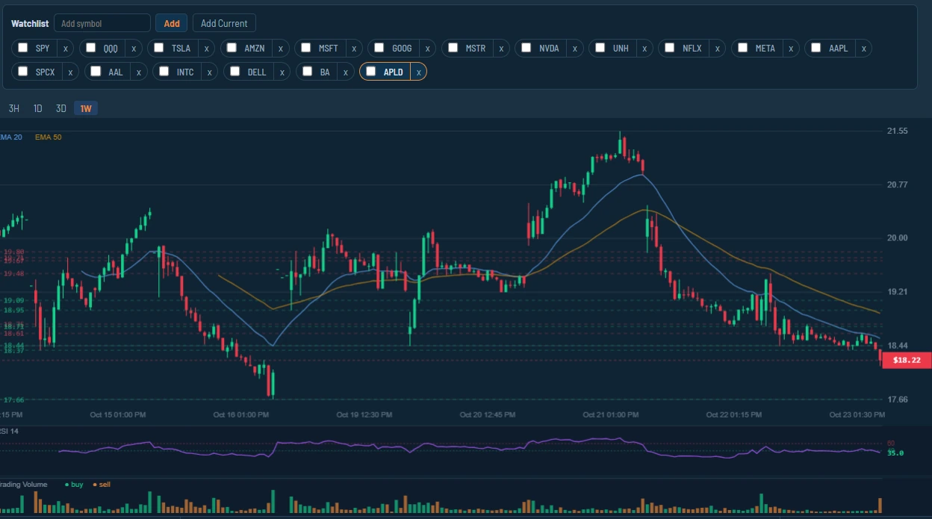Remove APLD using its x button
The height and width of the screenshot is (519, 932).
pyautogui.click(x=419, y=72)
